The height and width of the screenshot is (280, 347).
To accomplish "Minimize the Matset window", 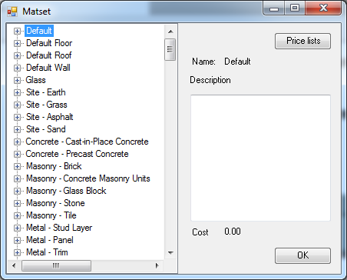I will pos(273,8).
